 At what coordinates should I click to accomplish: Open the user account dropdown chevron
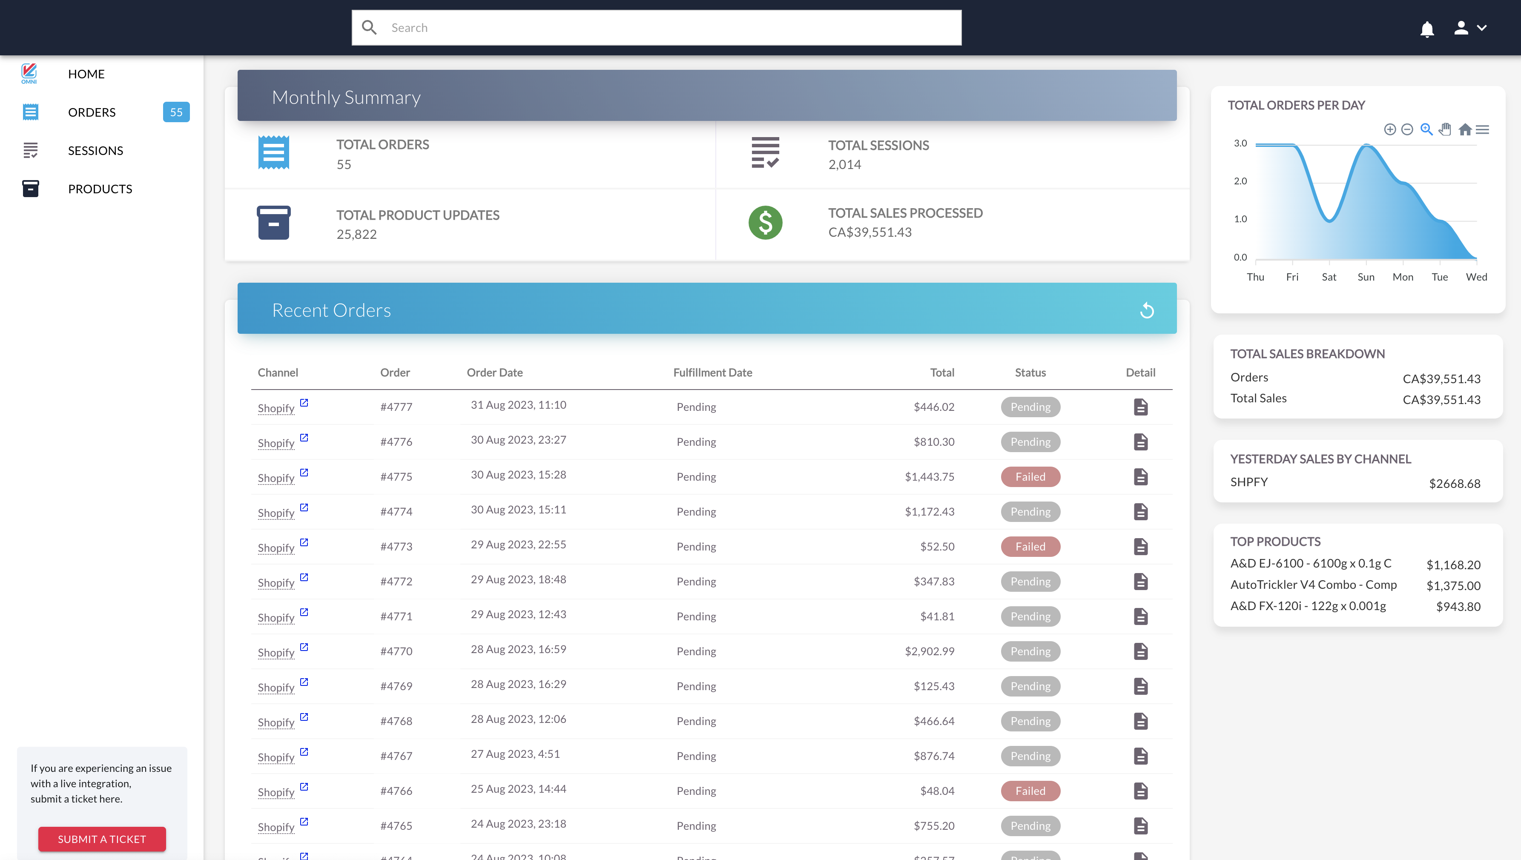(1483, 29)
